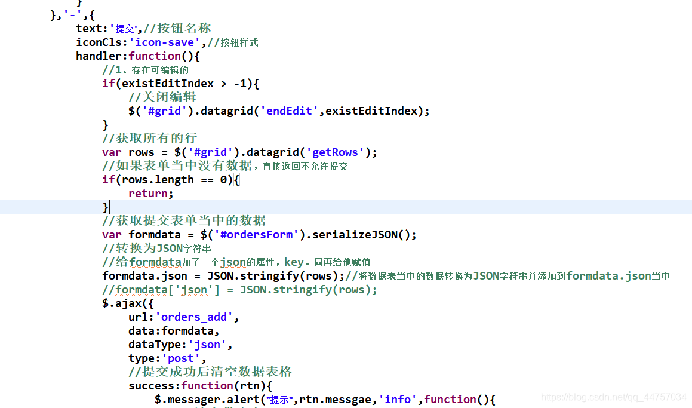692x408 pixels.
Task: Click the handler:function(){ line
Action: coord(138,56)
